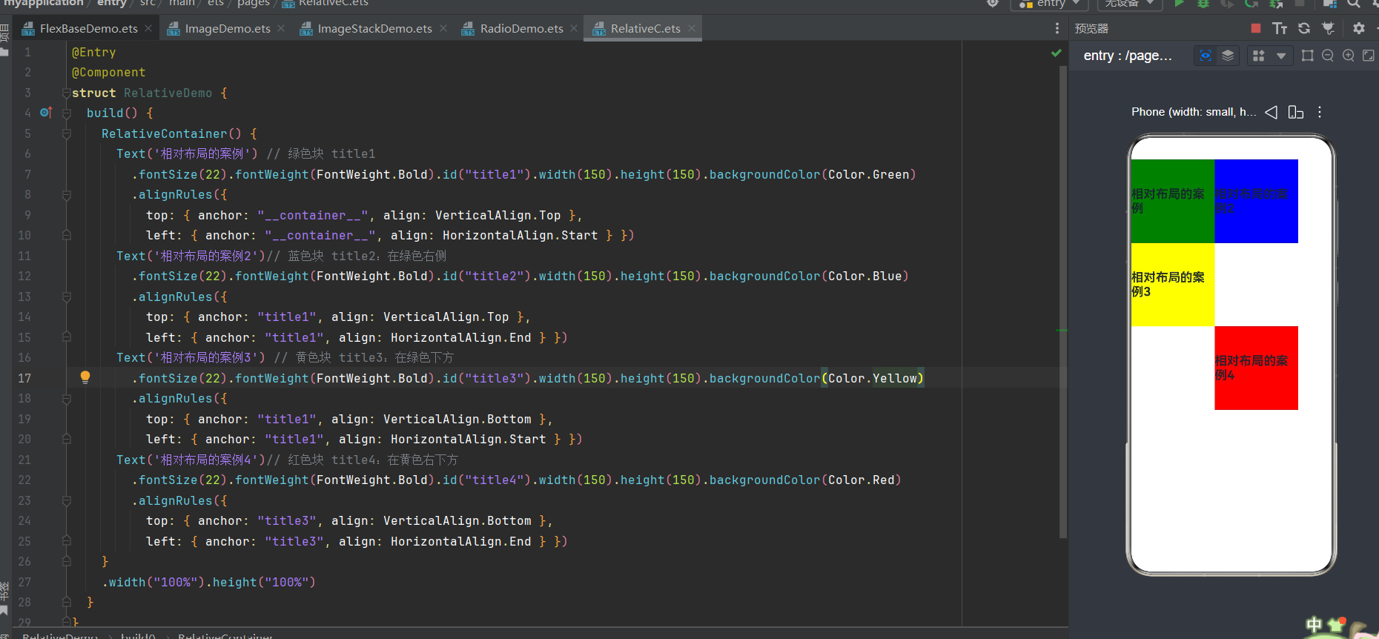Screen dimensions: 1379x639
Task: Open the more options dots beside the phone label
Action: (1320, 112)
